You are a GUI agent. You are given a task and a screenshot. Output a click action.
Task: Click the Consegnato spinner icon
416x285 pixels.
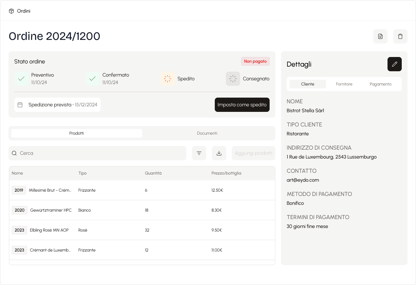click(x=233, y=79)
